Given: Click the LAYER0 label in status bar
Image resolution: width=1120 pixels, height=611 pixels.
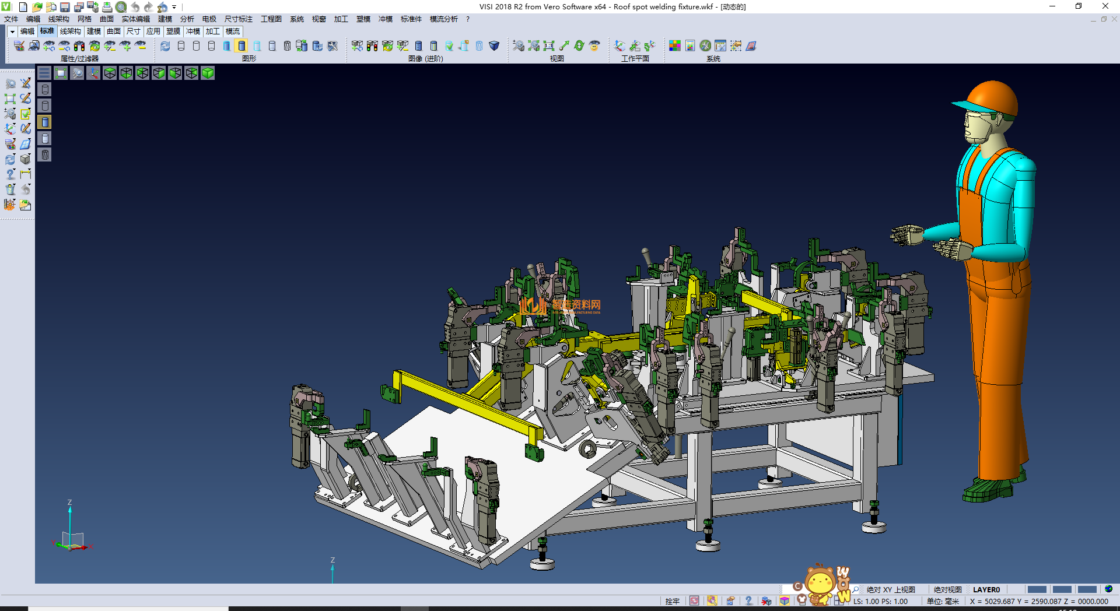Looking at the screenshot, I should tap(986, 589).
